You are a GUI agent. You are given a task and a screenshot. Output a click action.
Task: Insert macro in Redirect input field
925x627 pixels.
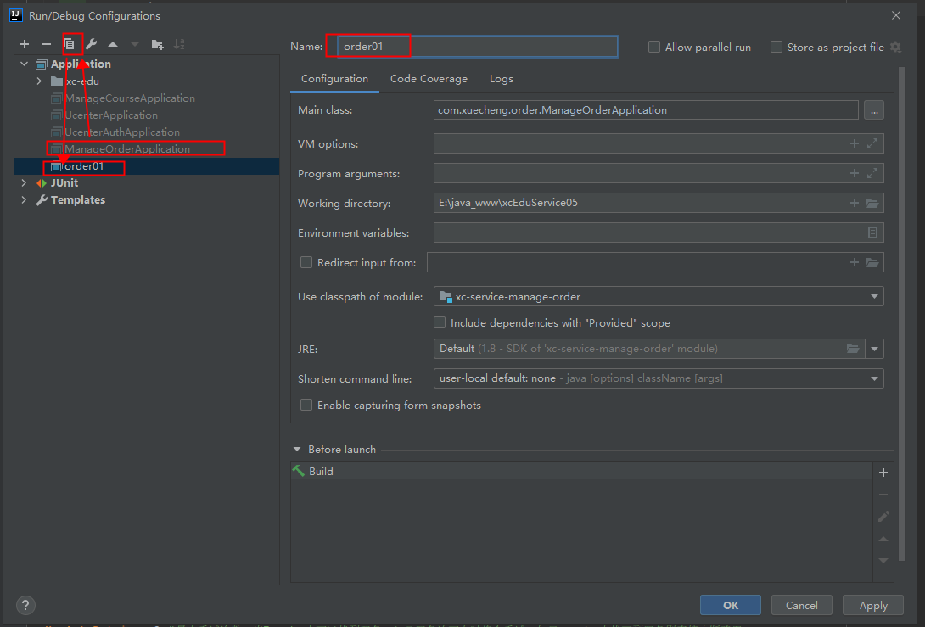pos(855,262)
